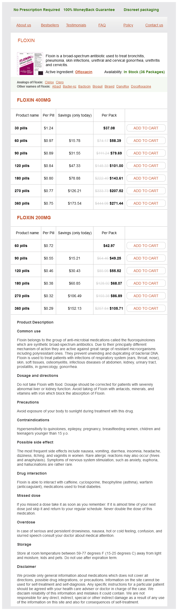Open the Albact alternative name link

coord(56,87)
